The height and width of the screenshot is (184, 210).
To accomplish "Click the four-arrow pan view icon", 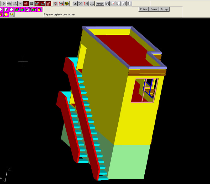I will (61, 4).
